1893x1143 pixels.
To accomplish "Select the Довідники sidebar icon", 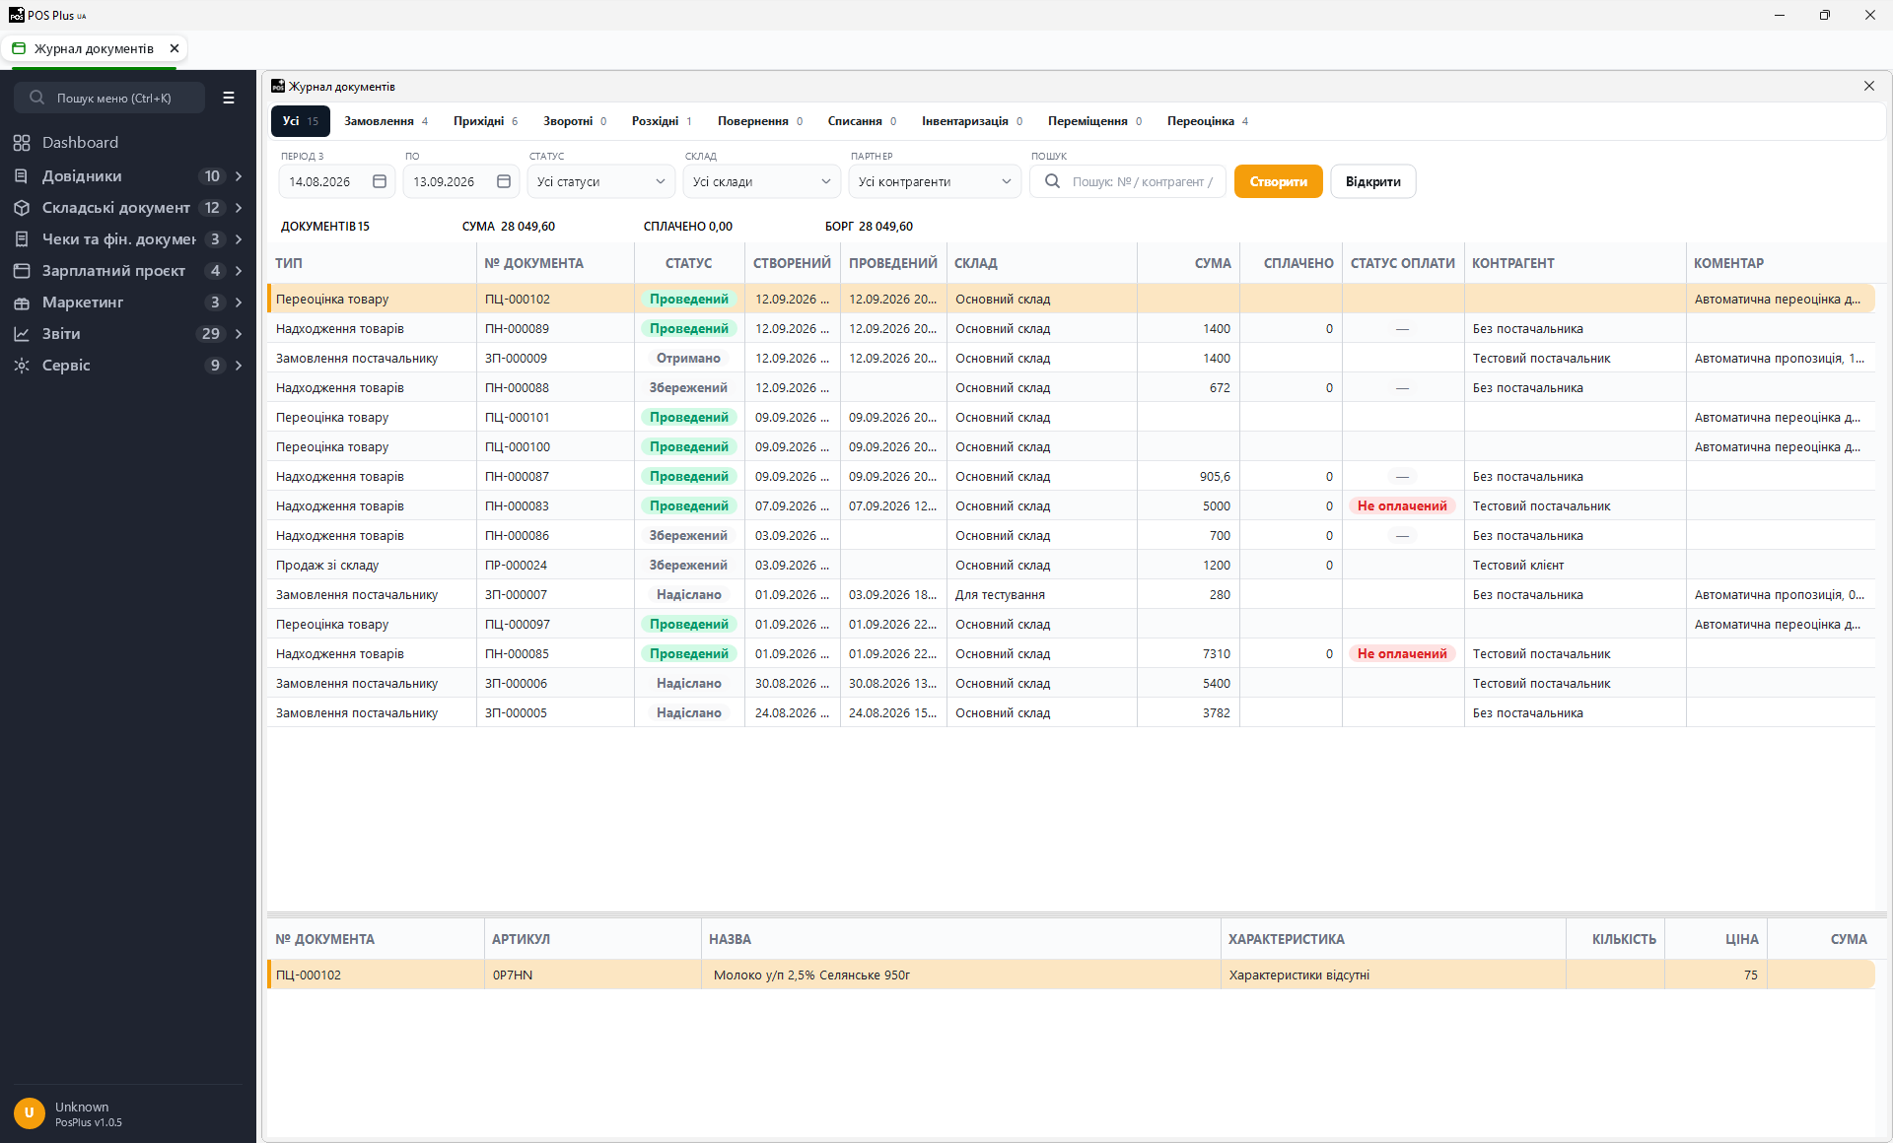I will tap(22, 176).
